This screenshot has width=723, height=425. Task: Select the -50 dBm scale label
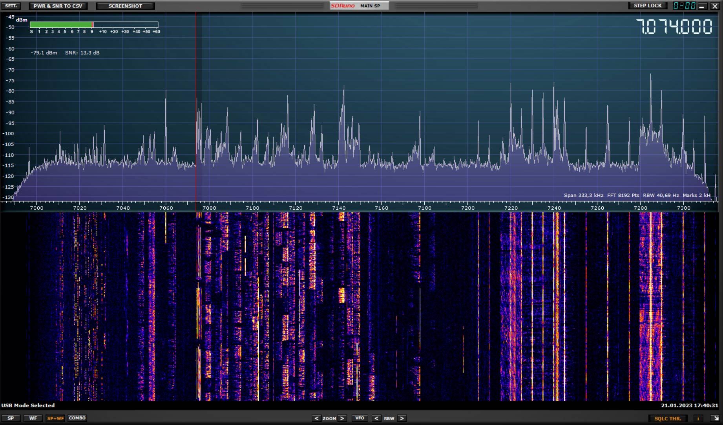point(10,27)
